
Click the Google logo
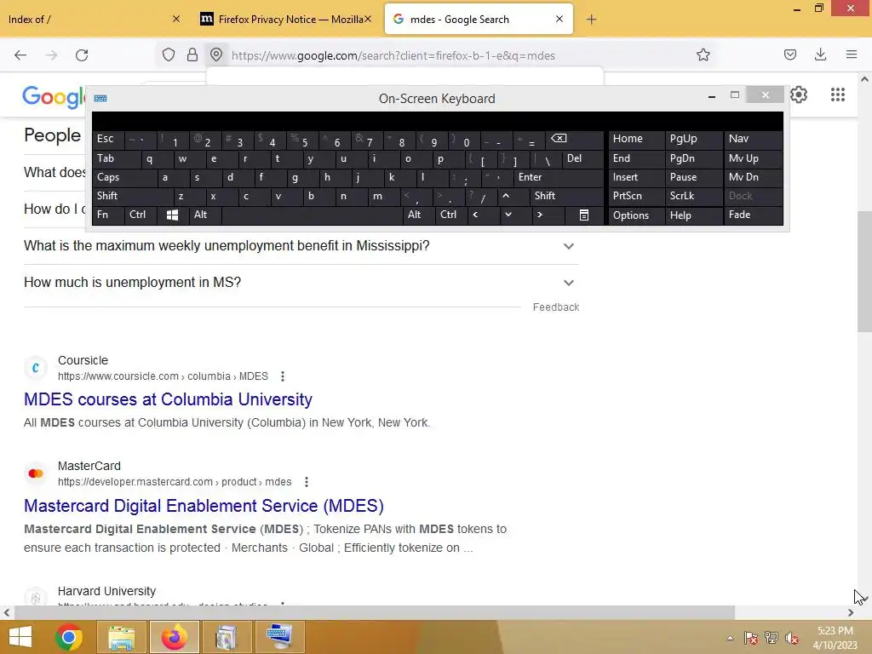tap(54, 97)
